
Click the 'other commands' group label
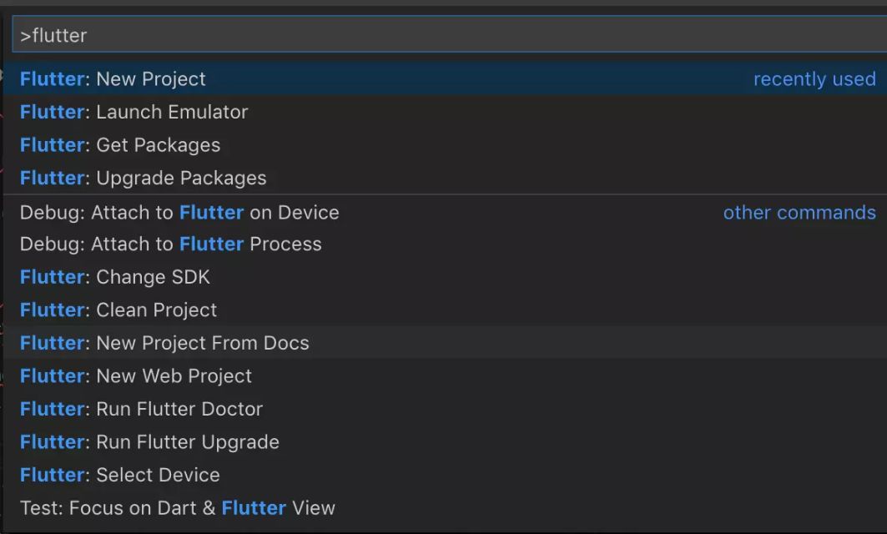pyautogui.click(x=799, y=213)
